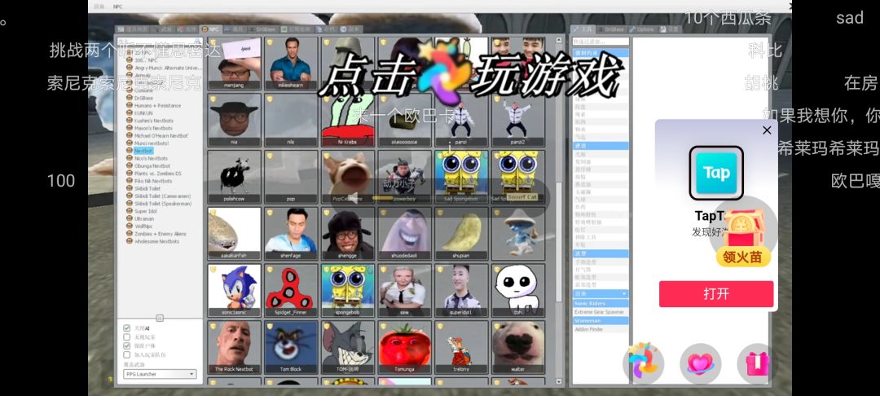The image size is (880, 396).
Task: Click the splitter handle above NPC options
Action: click(160, 318)
